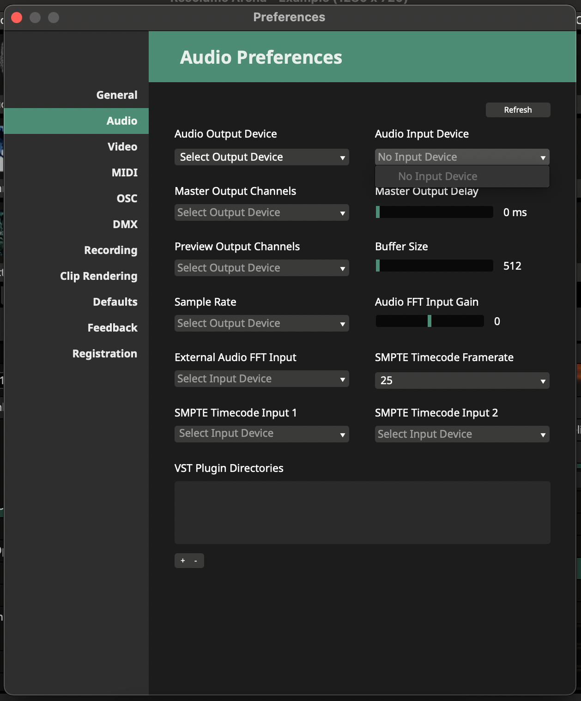Go to the MIDI preferences tab
This screenshot has height=701, width=581.
coord(125,173)
